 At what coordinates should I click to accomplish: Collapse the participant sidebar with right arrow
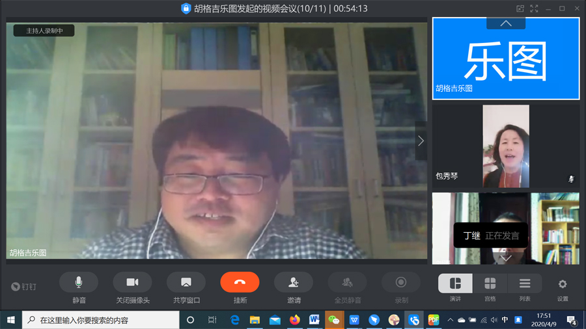click(421, 140)
